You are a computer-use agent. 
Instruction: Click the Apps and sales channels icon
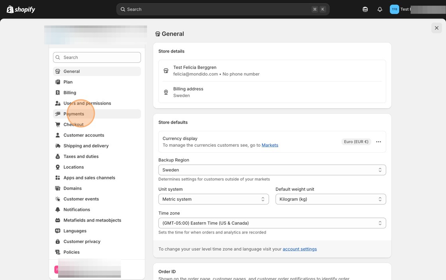point(58,178)
